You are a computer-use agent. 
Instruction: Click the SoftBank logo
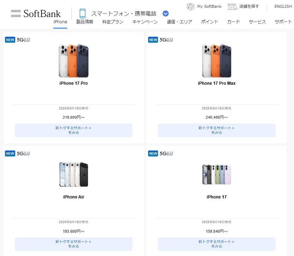tap(36, 13)
